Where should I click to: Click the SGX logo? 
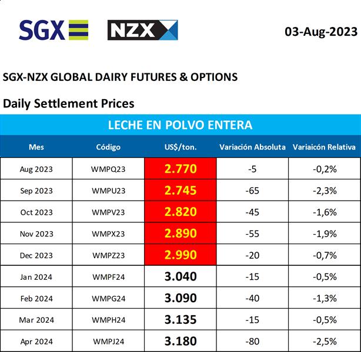(x=54, y=30)
